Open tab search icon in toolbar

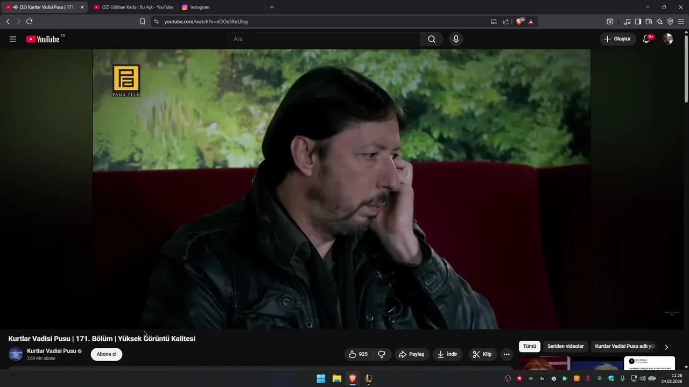610,21
